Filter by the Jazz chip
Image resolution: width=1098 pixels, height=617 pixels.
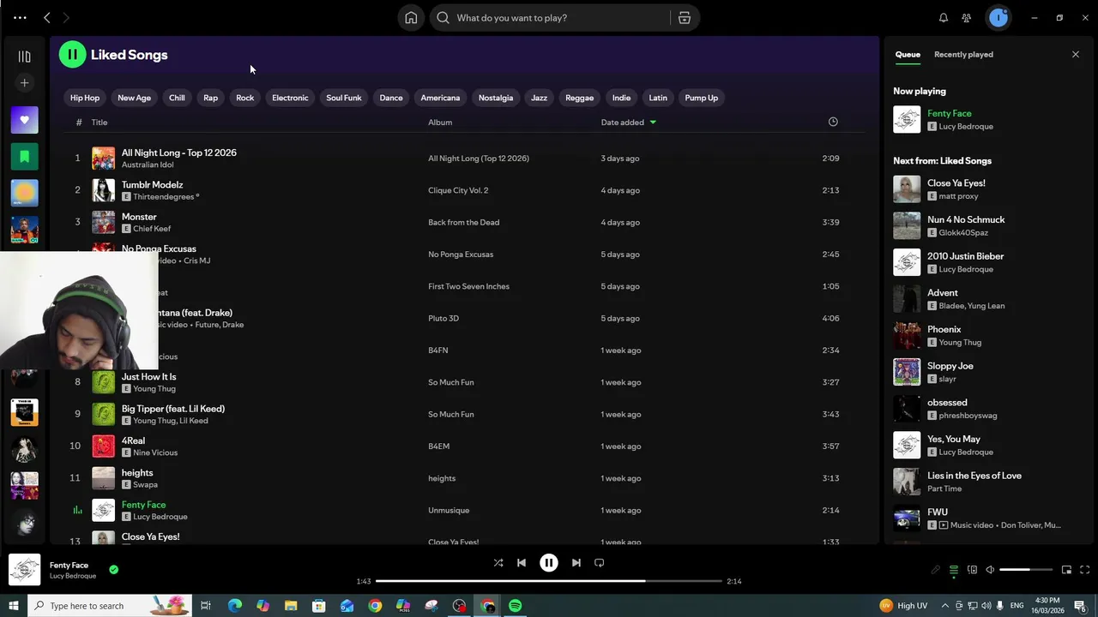(539, 98)
